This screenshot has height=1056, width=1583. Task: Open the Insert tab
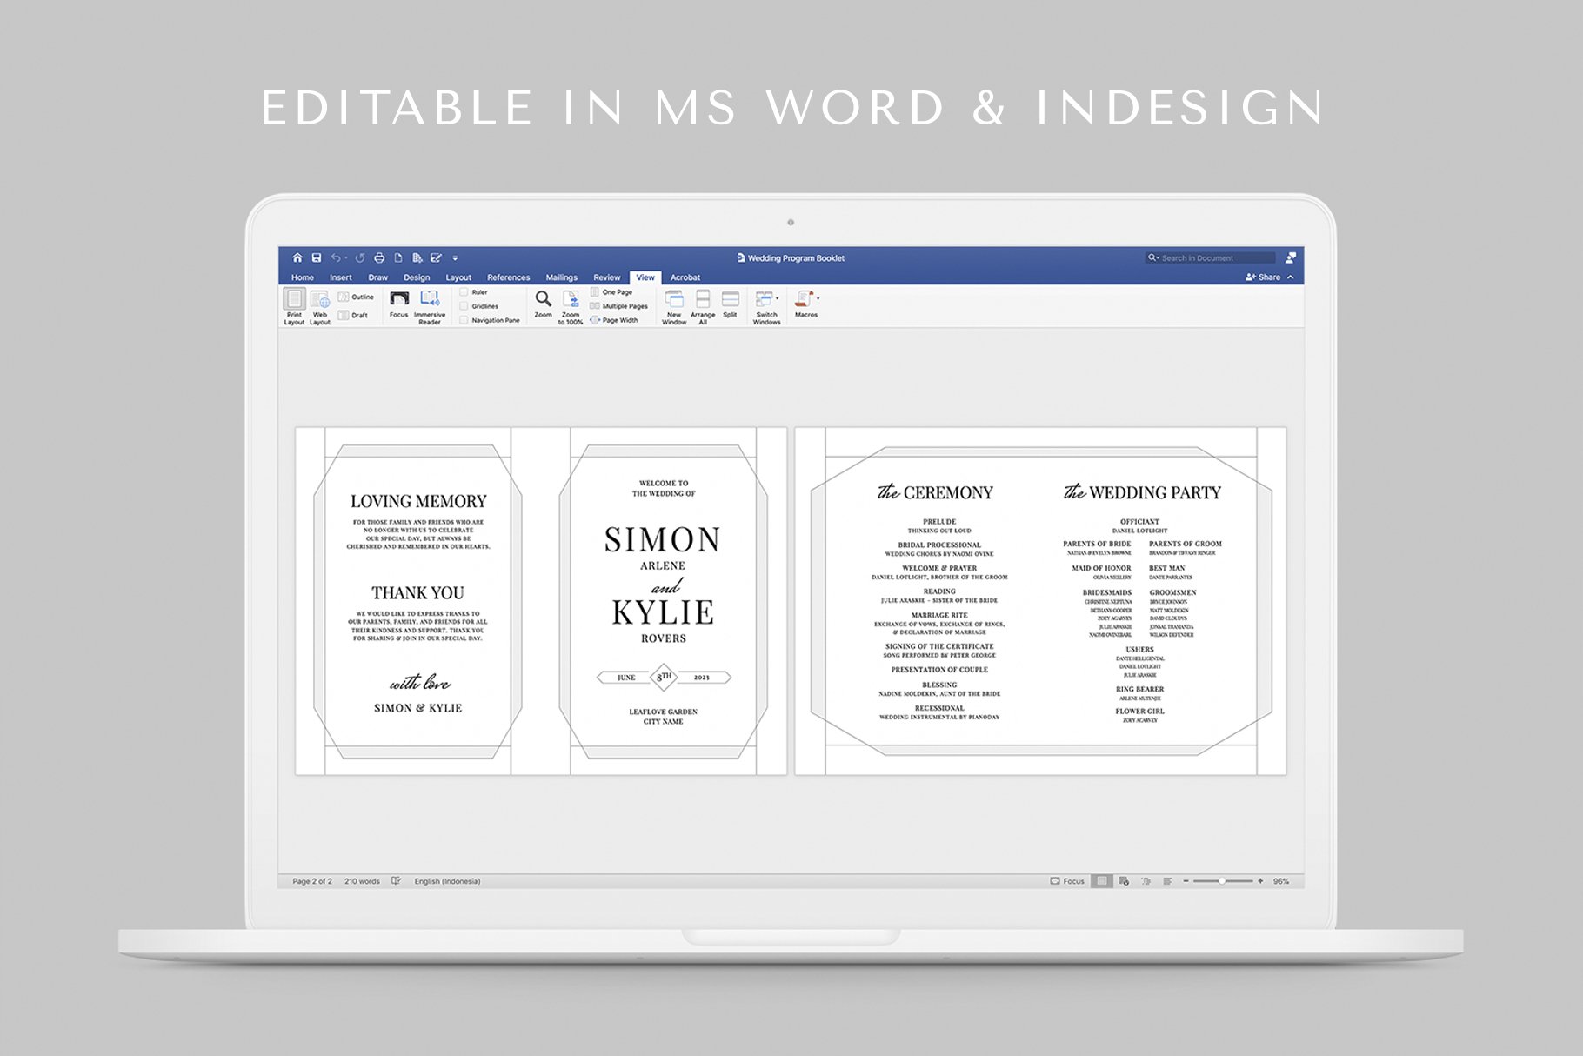(x=341, y=277)
